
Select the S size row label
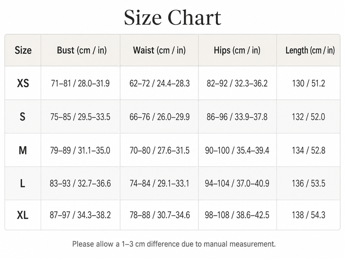[x=22, y=117]
